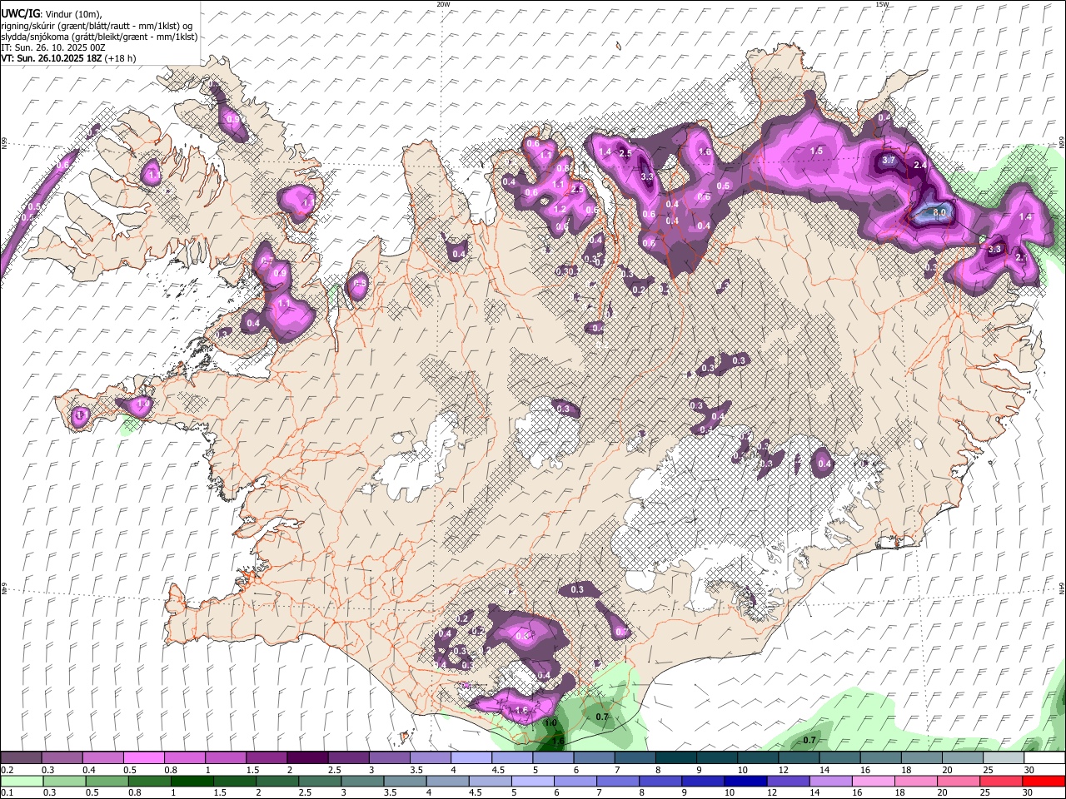1066x799 pixels.
Task: Click the slydda/snjókoma legend description line
Action: click(x=99, y=37)
